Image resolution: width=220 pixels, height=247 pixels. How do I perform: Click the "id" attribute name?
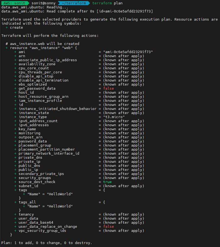[21, 105]
